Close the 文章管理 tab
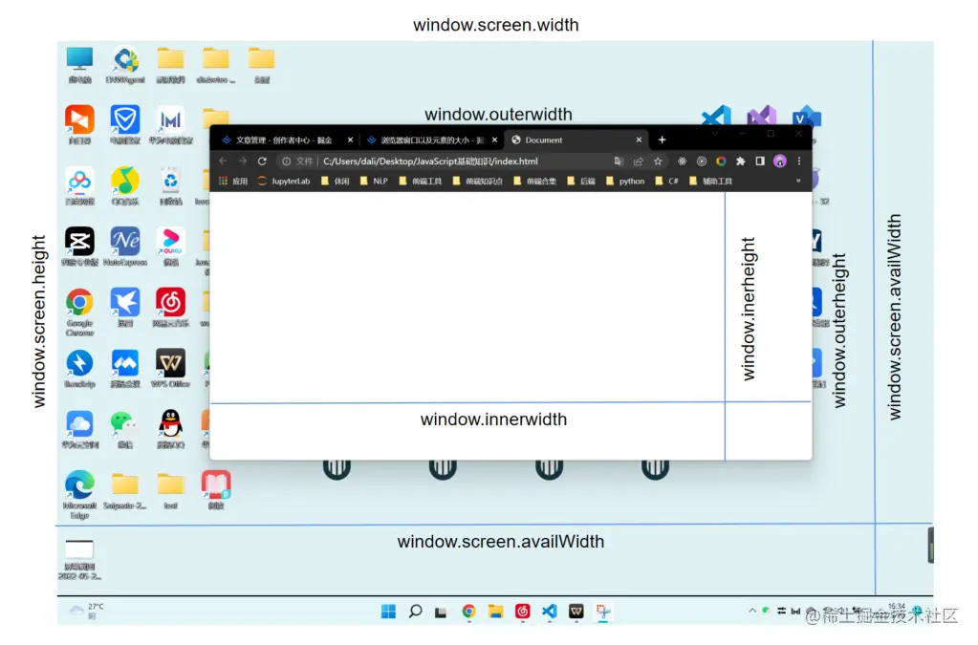The width and height of the screenshot is (978, 645). click(350, 140)
